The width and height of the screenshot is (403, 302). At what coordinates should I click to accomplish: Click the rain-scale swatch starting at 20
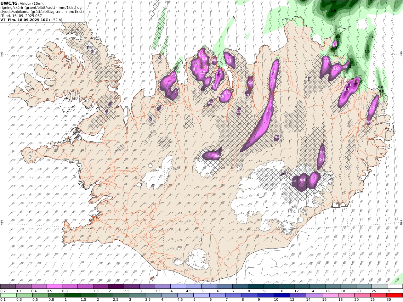coord(362,295)
